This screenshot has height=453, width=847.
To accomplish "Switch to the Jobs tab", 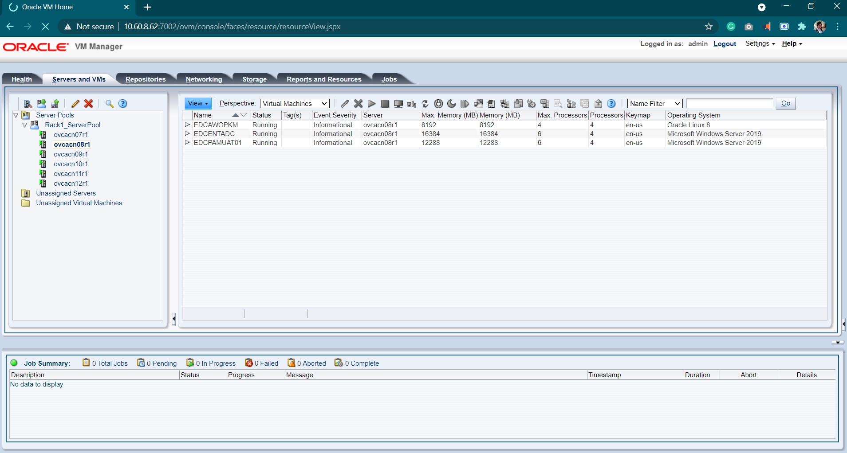I will click(389, 79).
